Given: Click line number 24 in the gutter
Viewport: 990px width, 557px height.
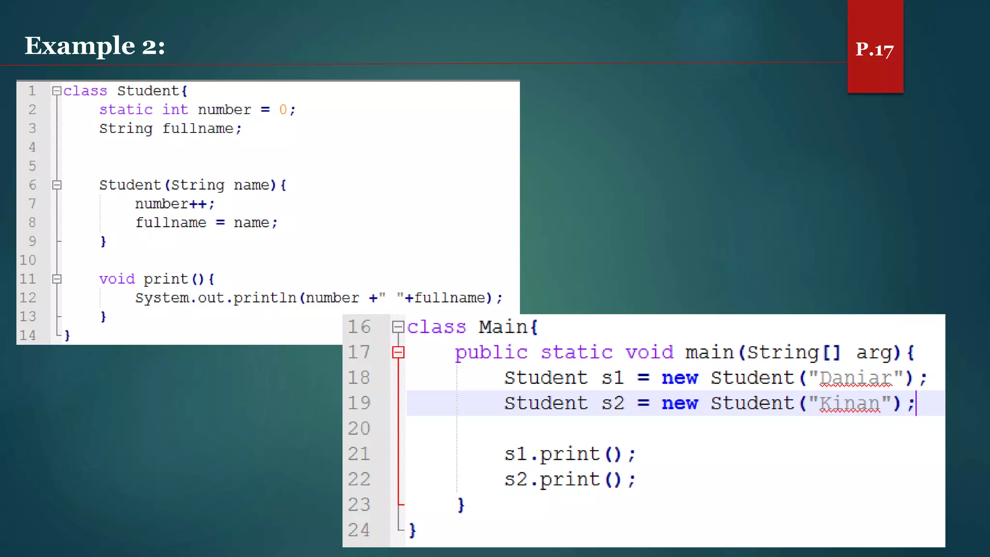Looking at the screenshot, I should [359, 530].
